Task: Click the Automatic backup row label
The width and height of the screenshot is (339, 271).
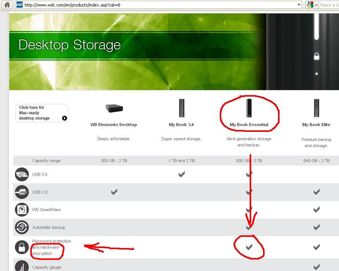Action: (x=49, y=227)
